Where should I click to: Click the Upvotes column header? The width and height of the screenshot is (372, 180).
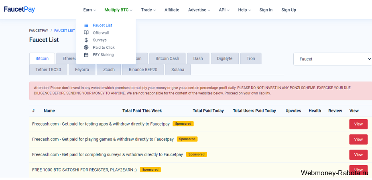point(293,111)
